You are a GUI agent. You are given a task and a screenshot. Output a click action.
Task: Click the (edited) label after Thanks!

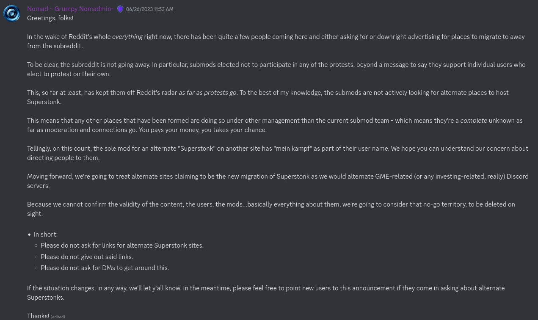(x=58, y=317)
